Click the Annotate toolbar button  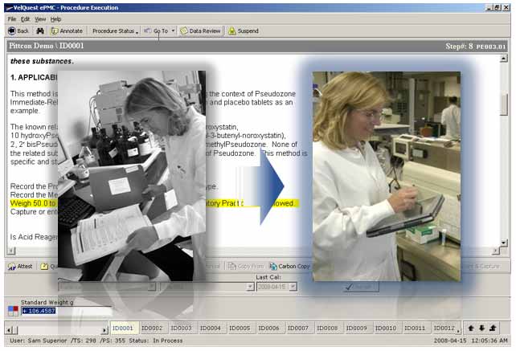coord(67,31)
